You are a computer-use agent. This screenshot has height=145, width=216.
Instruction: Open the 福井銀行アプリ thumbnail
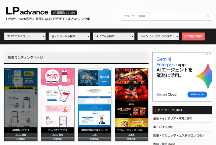pyautogui.click(x=21, y=97)
